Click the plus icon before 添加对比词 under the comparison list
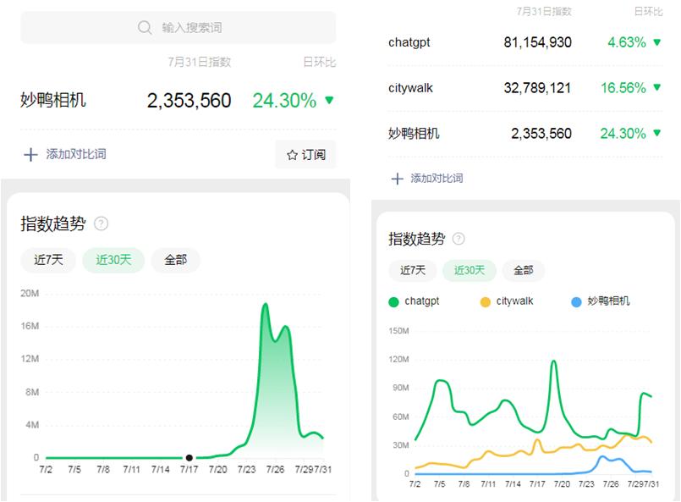681x502 pixels. pos(395,178)
